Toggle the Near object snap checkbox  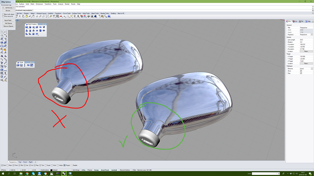tap(7, 165)
